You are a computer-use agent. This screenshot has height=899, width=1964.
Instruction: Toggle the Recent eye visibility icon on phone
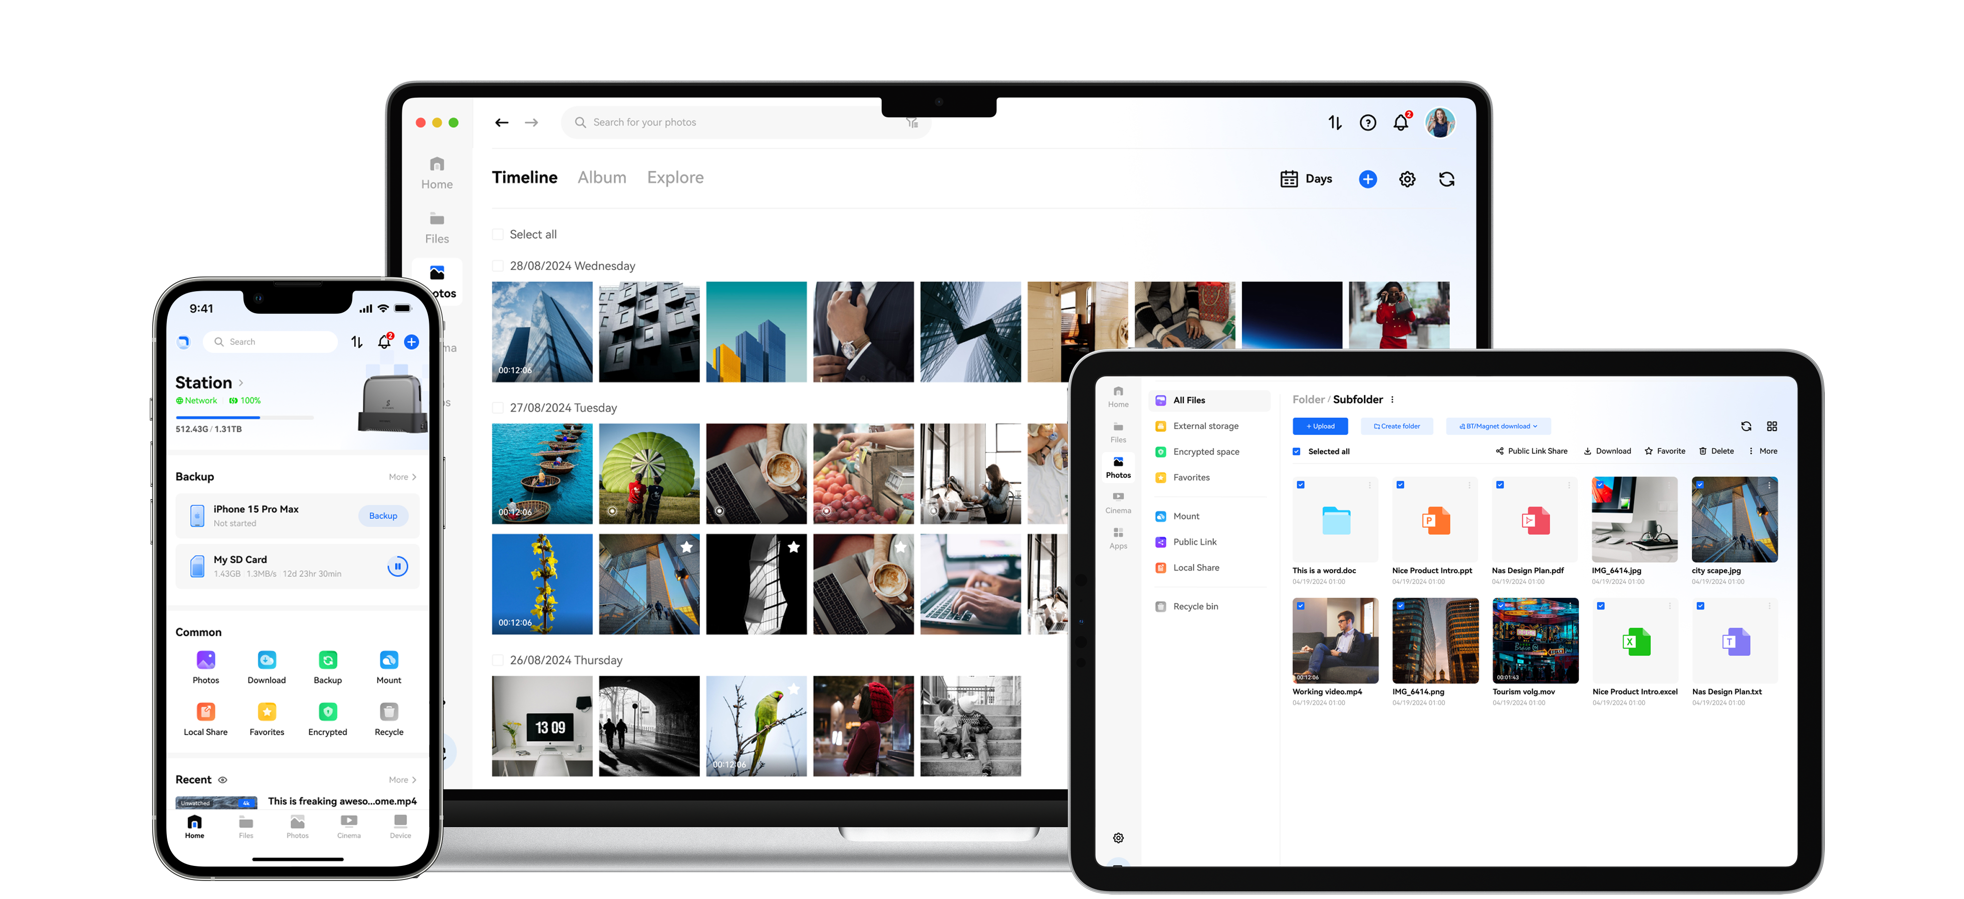(x=222, y=780)
